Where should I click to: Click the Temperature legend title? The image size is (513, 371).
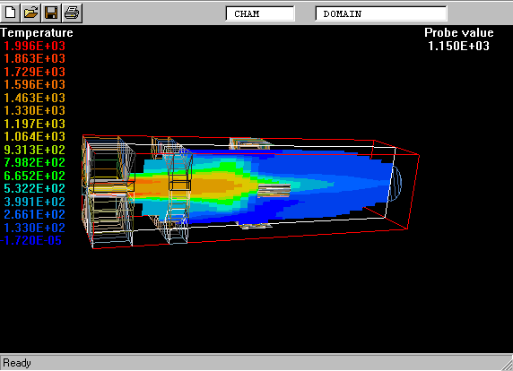pos(37,32)
